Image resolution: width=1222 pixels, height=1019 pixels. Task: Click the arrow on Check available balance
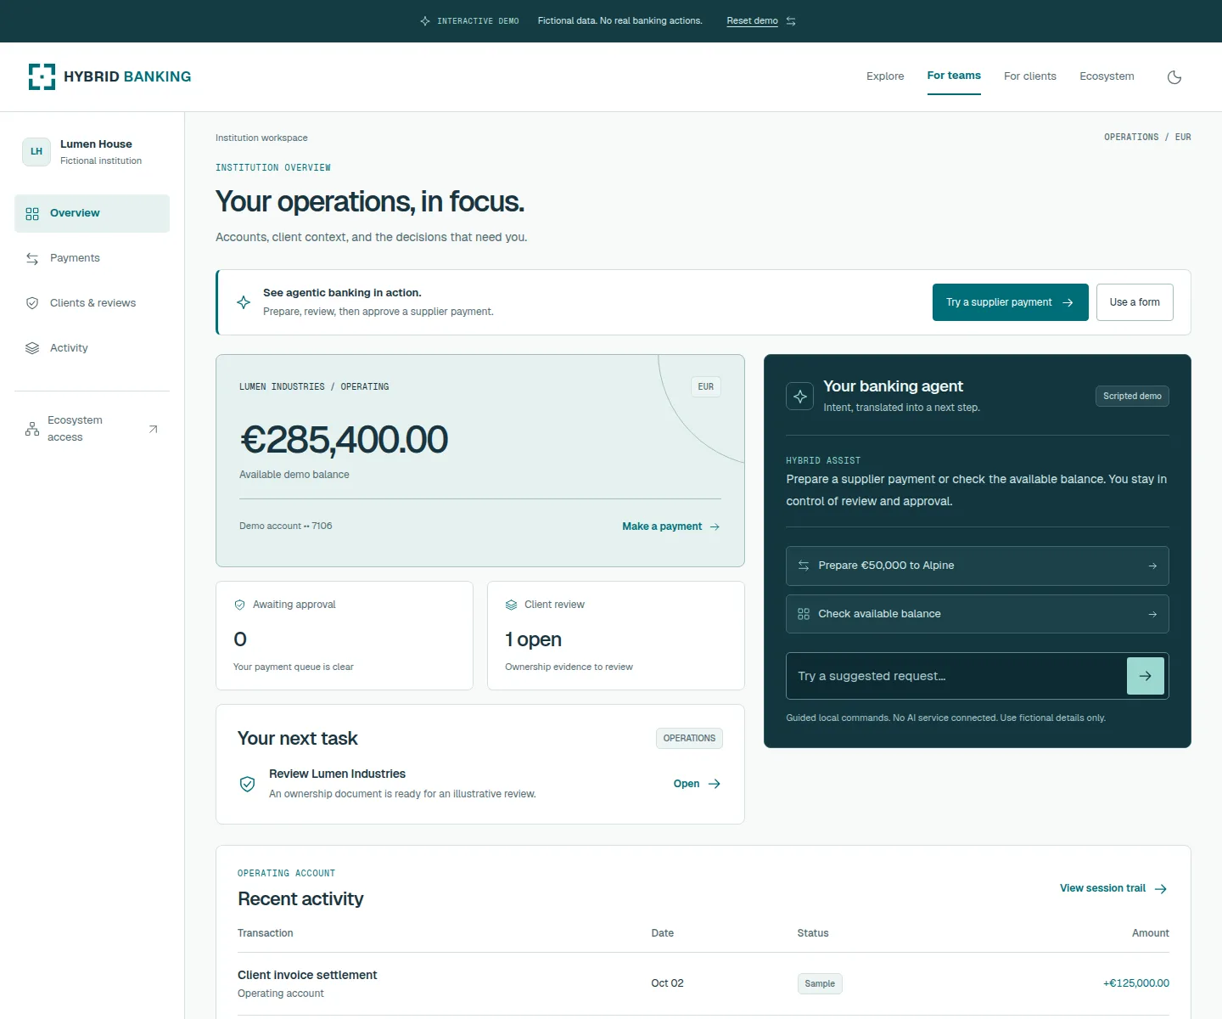[x=1152, y=614]
